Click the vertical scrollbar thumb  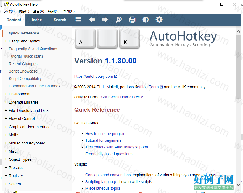click(238, 67)
